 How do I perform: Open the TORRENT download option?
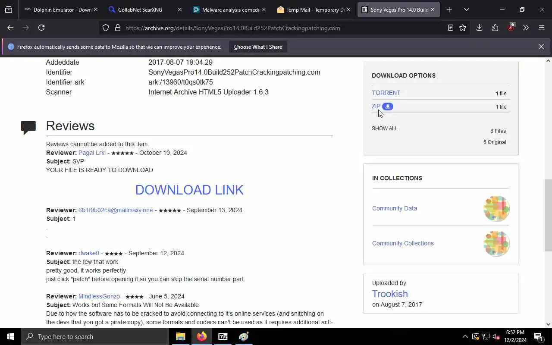coord(386,93)
